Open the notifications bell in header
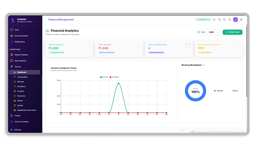 click(230, 20)
